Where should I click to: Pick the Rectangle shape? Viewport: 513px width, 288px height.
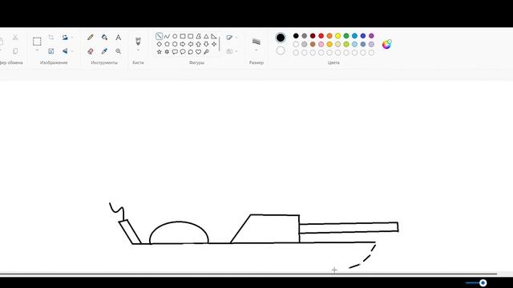pos(183,36)
